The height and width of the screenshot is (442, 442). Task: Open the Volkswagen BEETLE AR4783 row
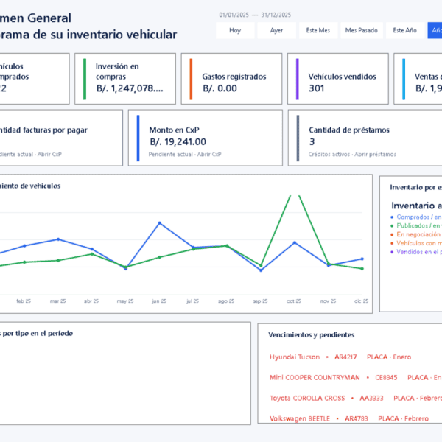click(349, 418)
